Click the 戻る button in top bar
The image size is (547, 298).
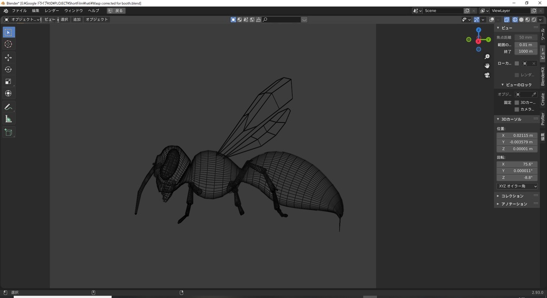pyautogui.click(x=116, y=11)
